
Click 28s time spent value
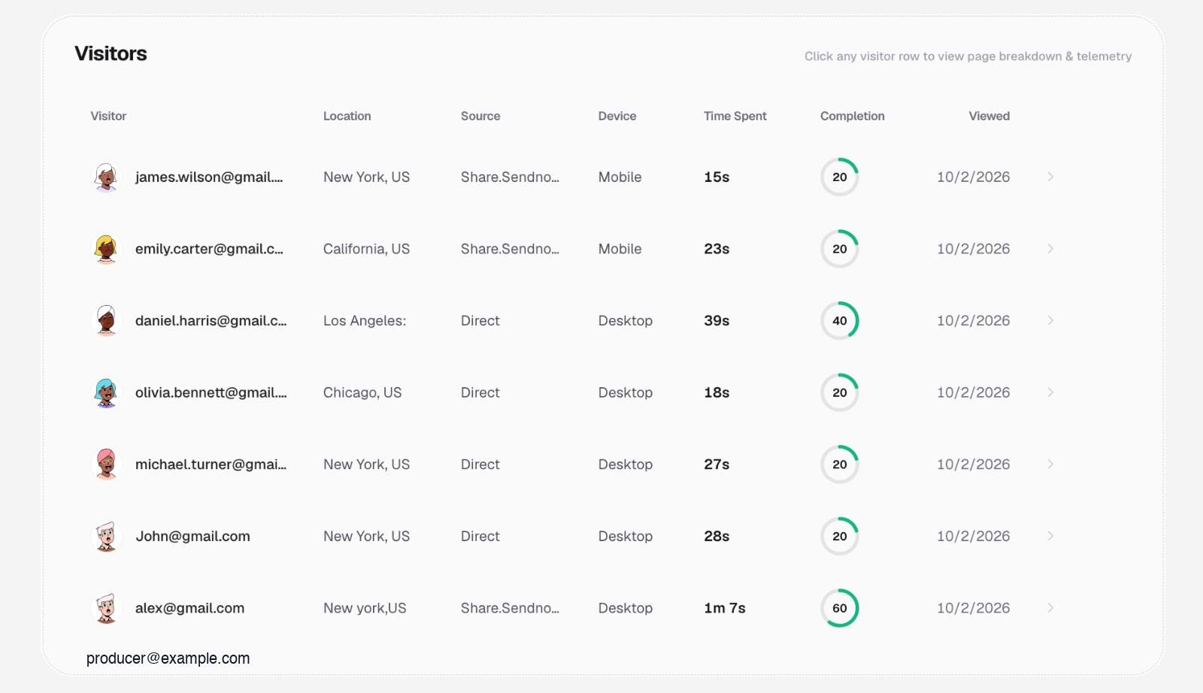tap(717, 537)
